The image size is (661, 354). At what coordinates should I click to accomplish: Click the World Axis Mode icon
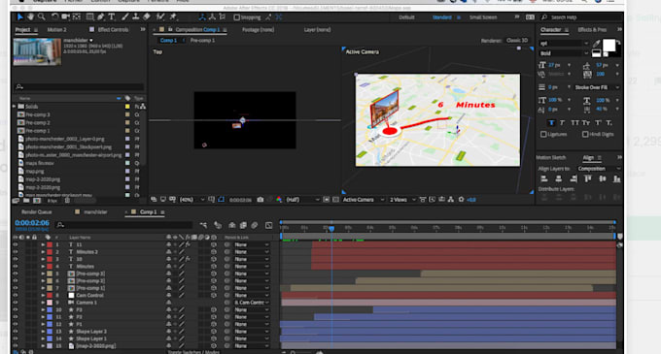point(212,17)
